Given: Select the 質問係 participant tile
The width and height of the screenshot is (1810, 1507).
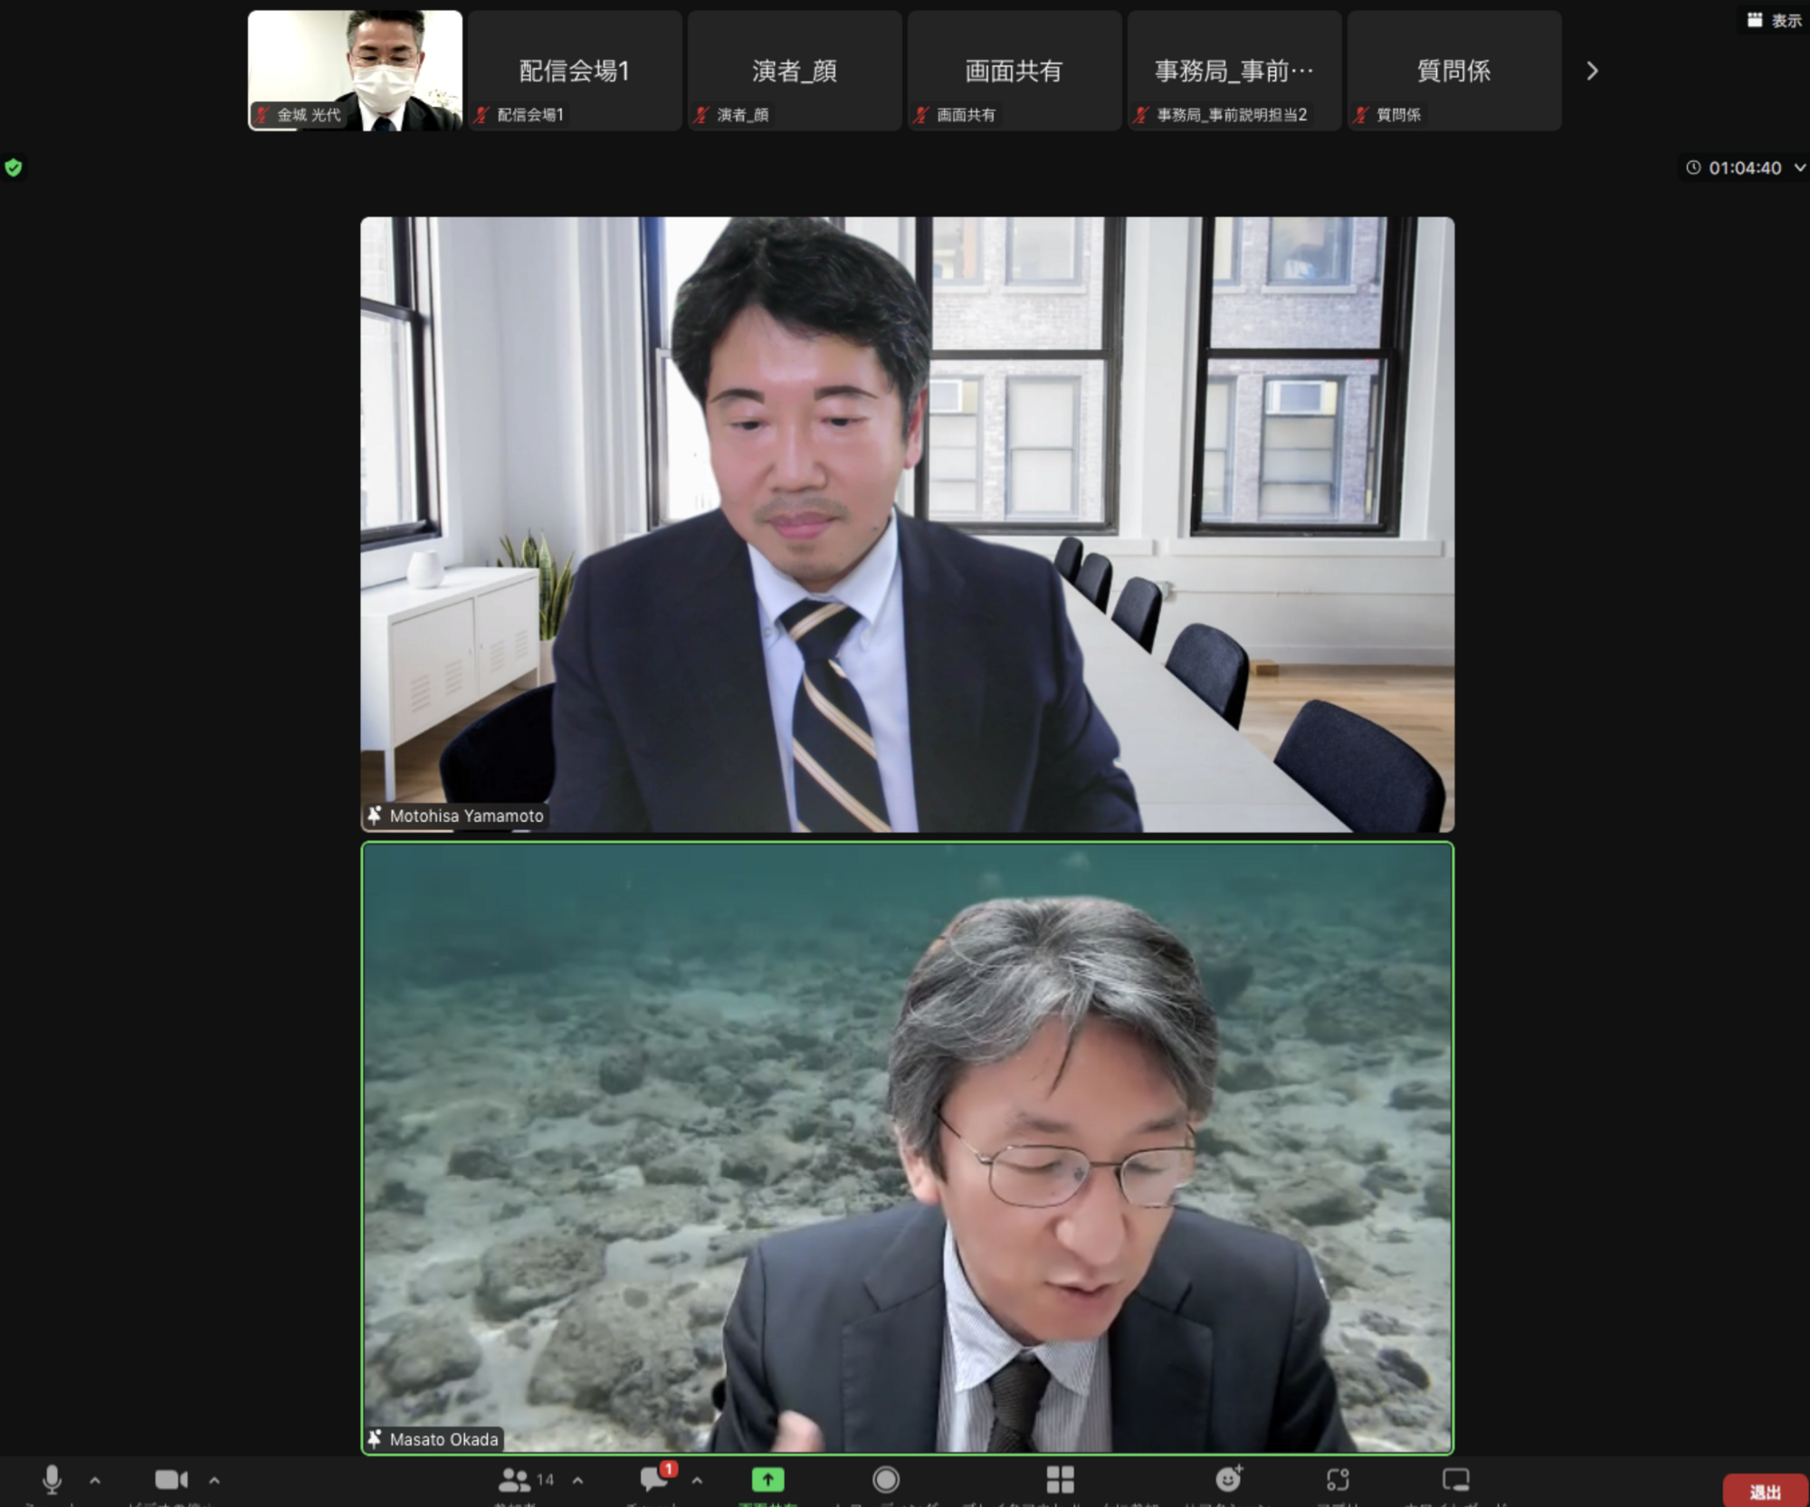Looking at the screenshot, I should pyautogui.click(x=1453, y=71).
